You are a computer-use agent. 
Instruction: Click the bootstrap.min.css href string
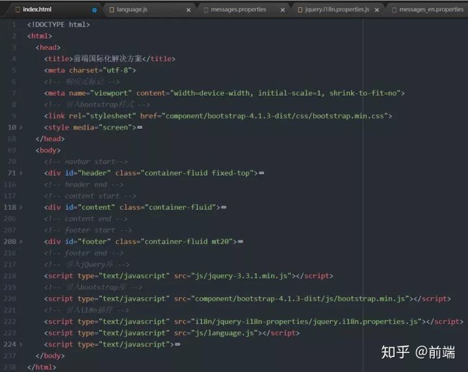274,116
